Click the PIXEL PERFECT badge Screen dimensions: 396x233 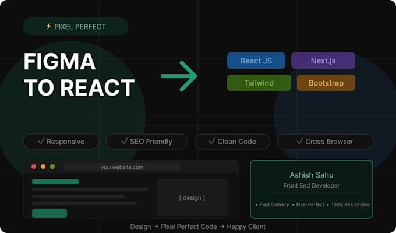tap(76, 26)
